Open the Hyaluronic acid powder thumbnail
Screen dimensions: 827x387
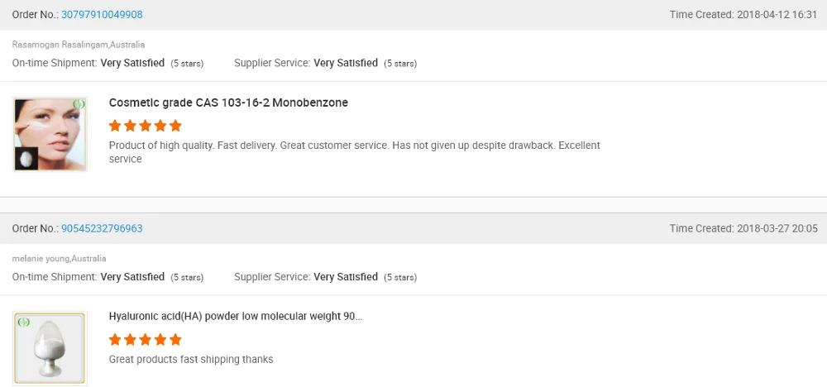coord(50,348)
